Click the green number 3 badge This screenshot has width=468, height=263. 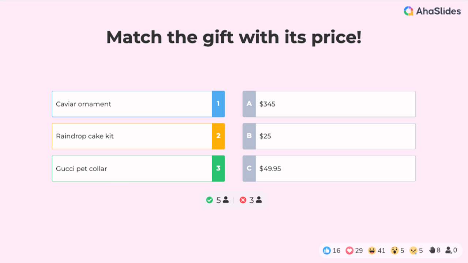pyautogui.click(x=218, y=168)
